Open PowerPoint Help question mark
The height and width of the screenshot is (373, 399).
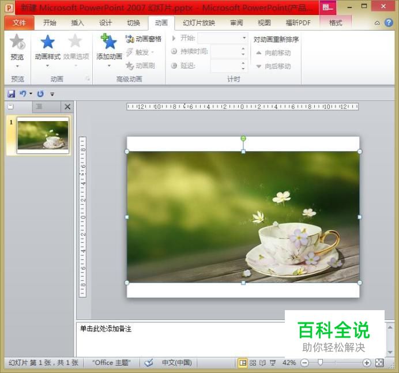coord(389,23)
